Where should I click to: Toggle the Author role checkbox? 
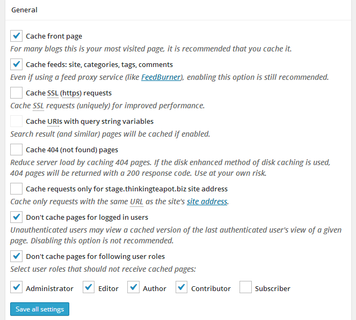133,288
